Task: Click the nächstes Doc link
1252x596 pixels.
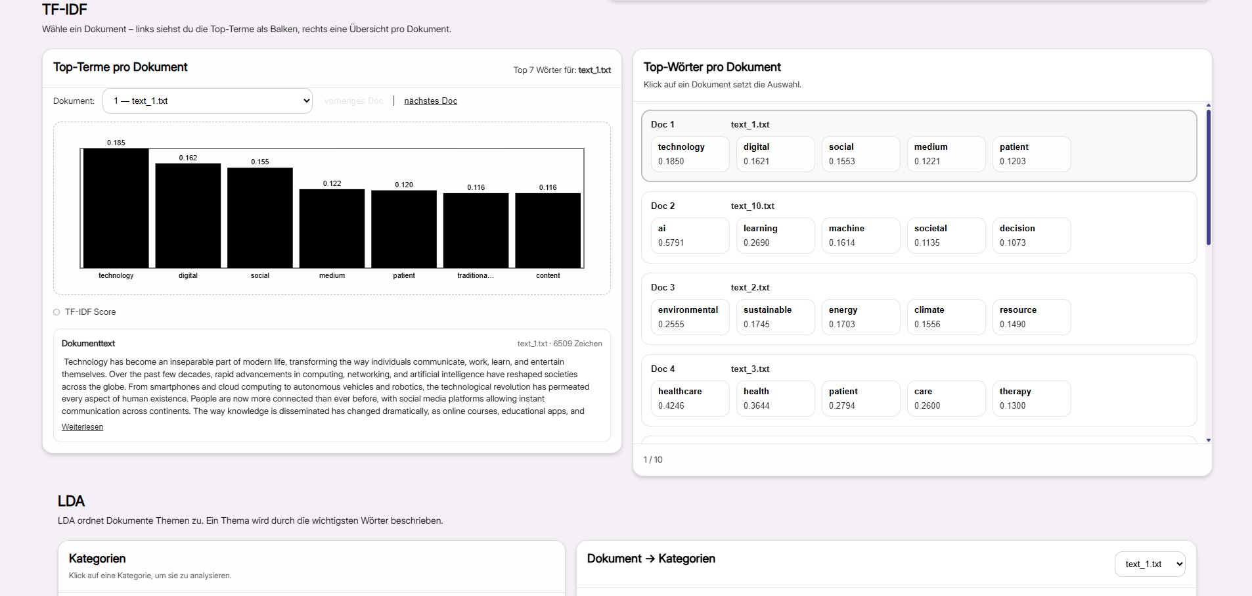Action: click(430, 101)
